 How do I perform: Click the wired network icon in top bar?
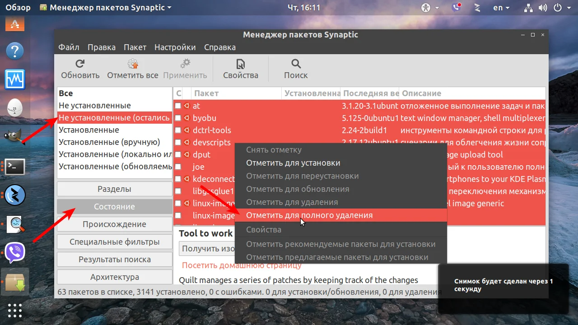coord(528,8)
